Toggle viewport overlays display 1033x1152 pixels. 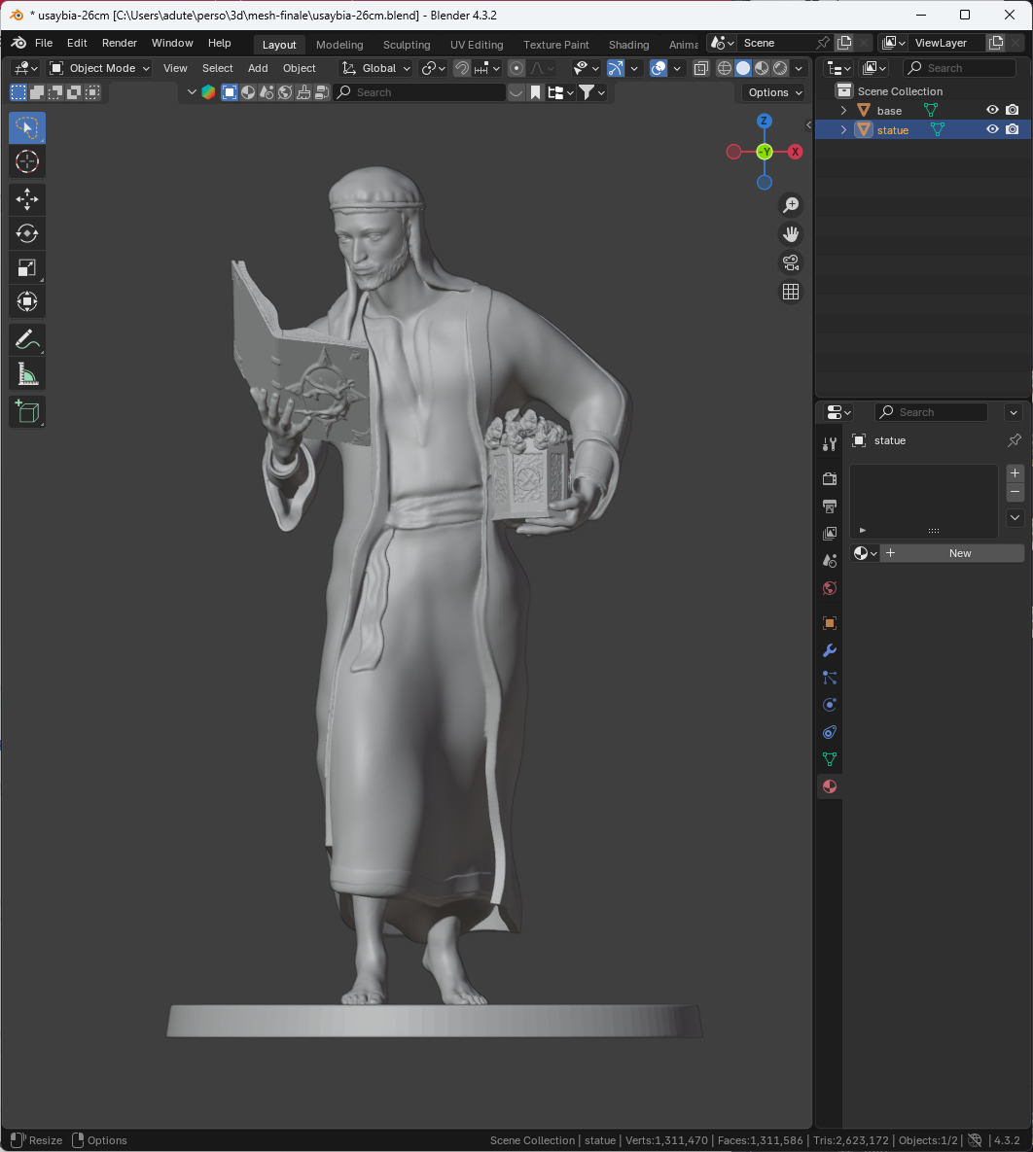tap(659, 68)
